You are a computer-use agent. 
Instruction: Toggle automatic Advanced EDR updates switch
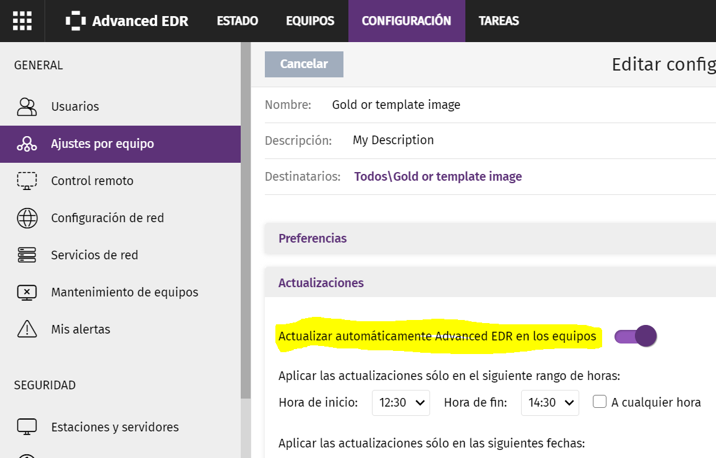635,337
